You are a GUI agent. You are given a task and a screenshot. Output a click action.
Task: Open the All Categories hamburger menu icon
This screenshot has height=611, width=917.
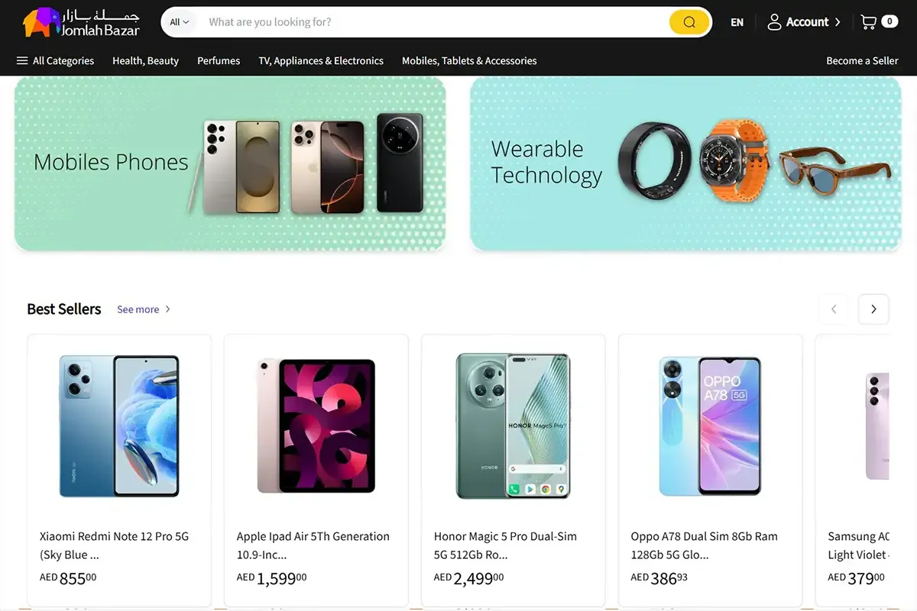point(22,61)
